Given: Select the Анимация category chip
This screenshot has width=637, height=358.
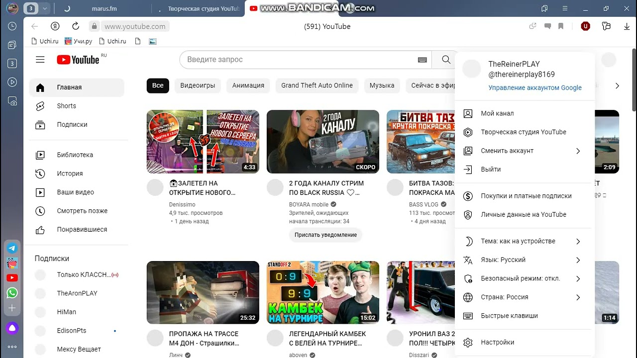Looking at the screenshot, I should click(248, 86).
